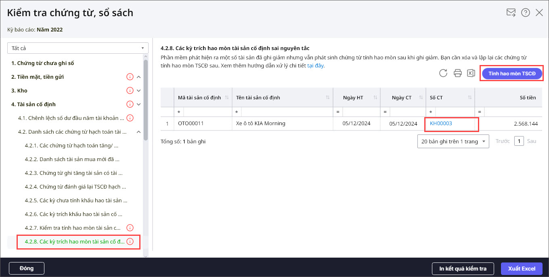Open the help question mark icon
This screenshot has height=277, width=549.
(525, 13)
